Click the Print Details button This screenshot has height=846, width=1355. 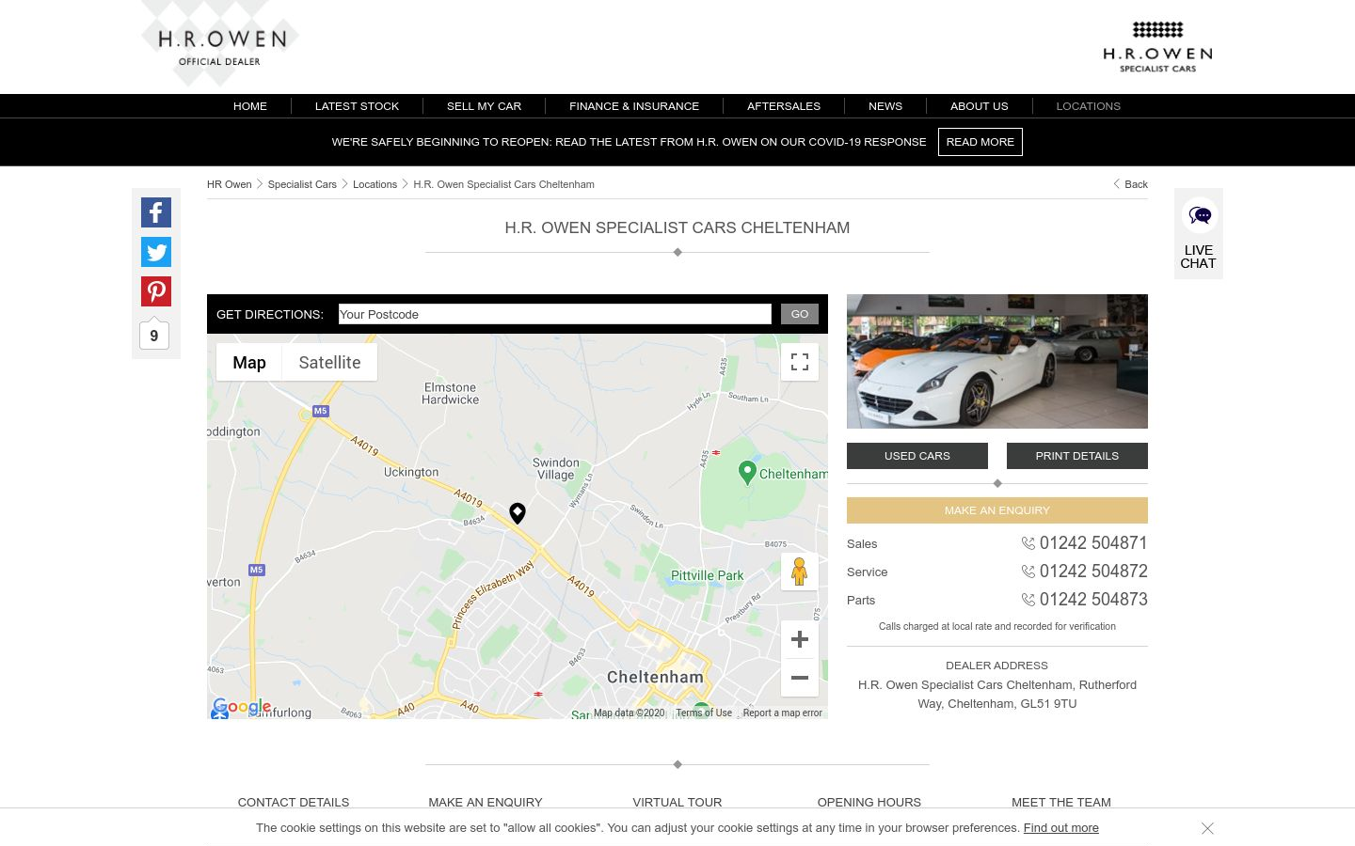click(x=1077, y=456)
